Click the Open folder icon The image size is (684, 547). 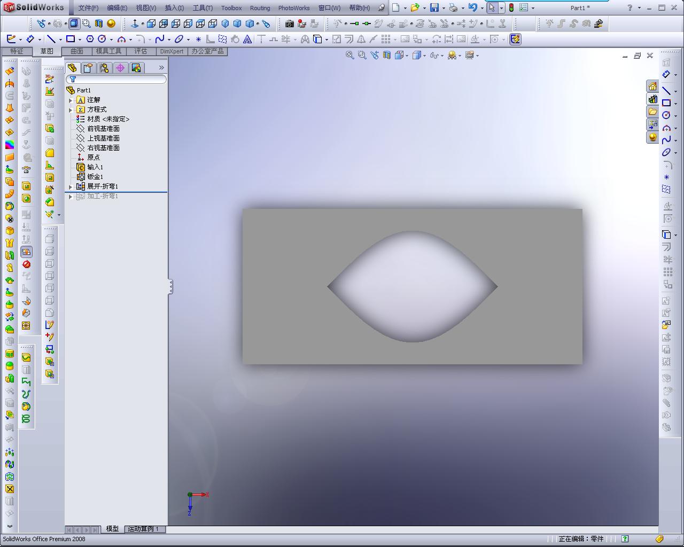[x=415, y=7]
